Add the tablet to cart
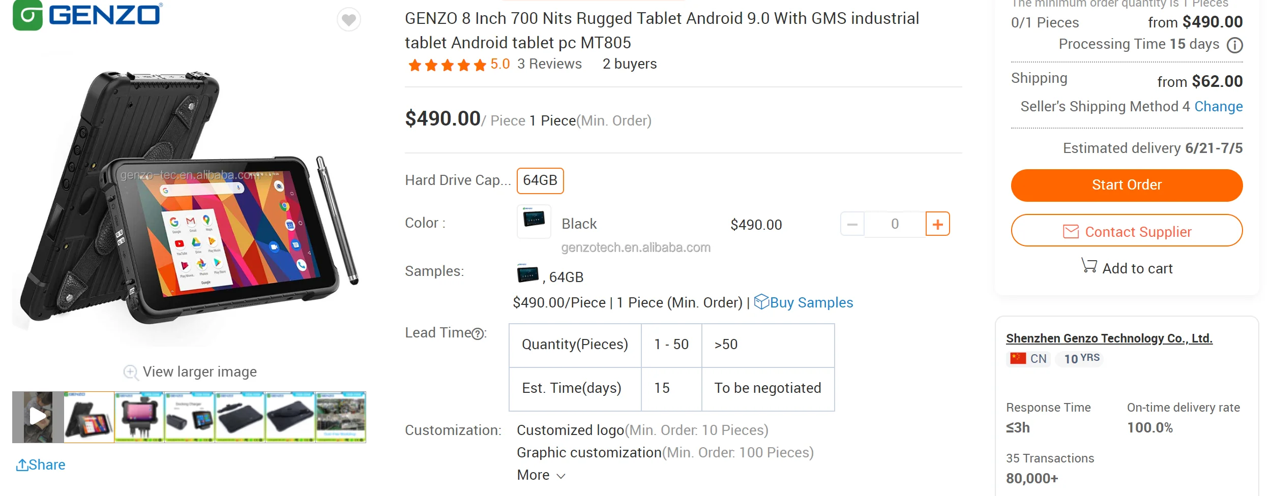1271x496 pixels. [x=1127, y=268]
